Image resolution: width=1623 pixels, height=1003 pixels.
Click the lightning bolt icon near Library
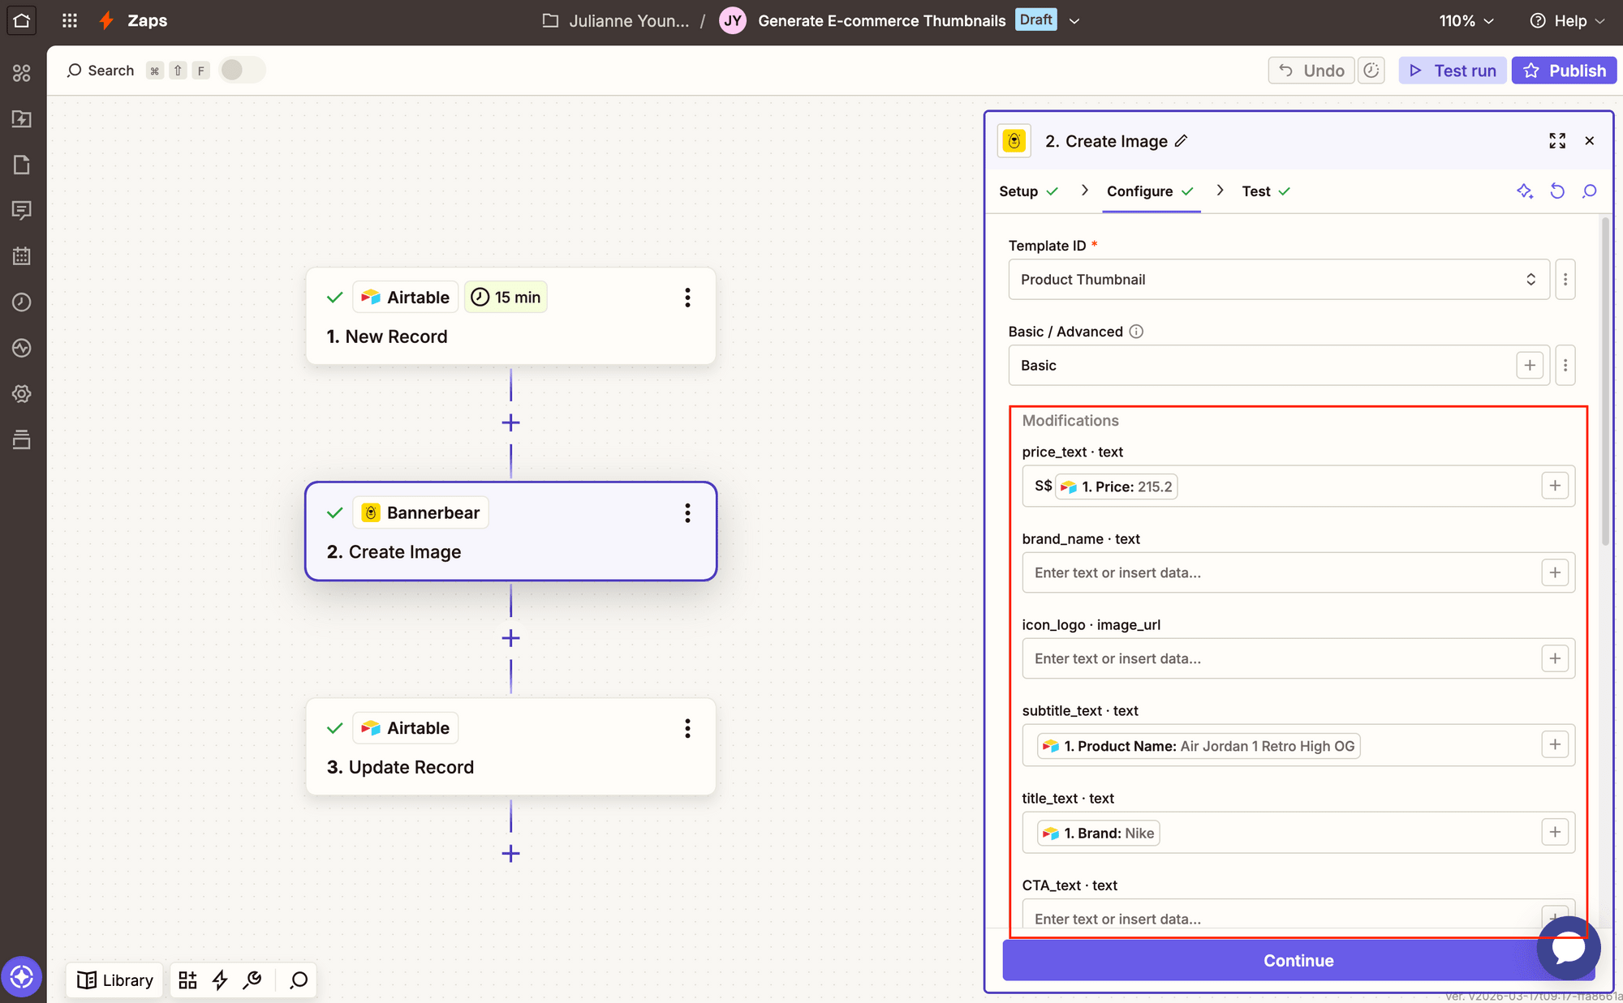[x=220, y=979]
